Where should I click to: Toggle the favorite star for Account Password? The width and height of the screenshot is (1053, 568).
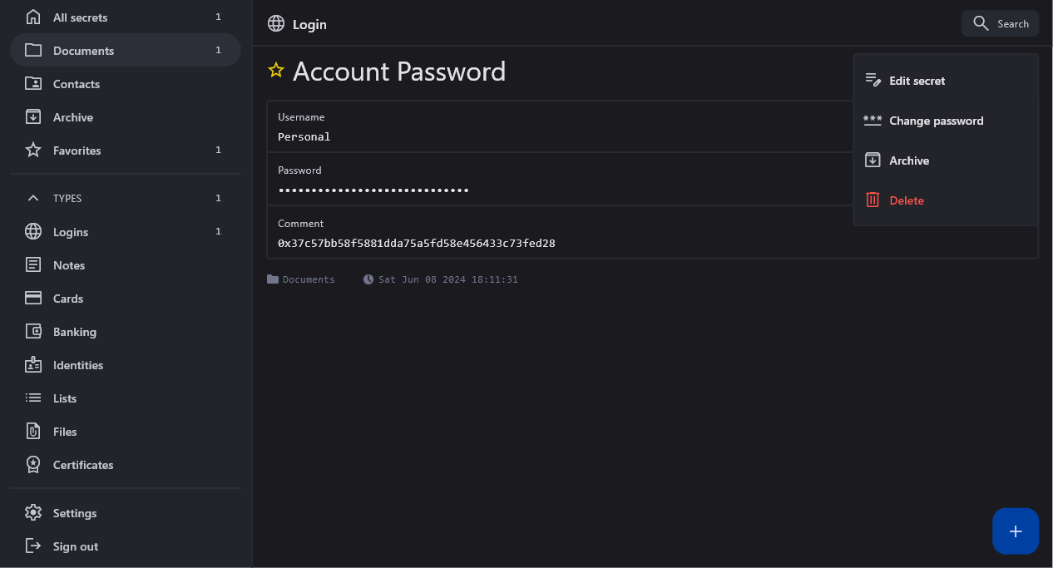tap(276, 71)
